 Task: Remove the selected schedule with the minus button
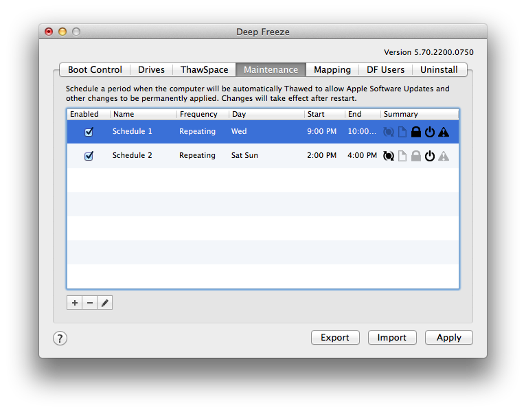89,303
